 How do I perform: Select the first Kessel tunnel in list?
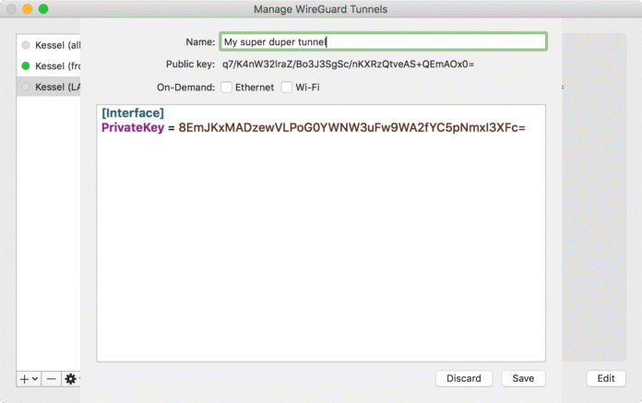pyautogui.click(x=57, y=45)
